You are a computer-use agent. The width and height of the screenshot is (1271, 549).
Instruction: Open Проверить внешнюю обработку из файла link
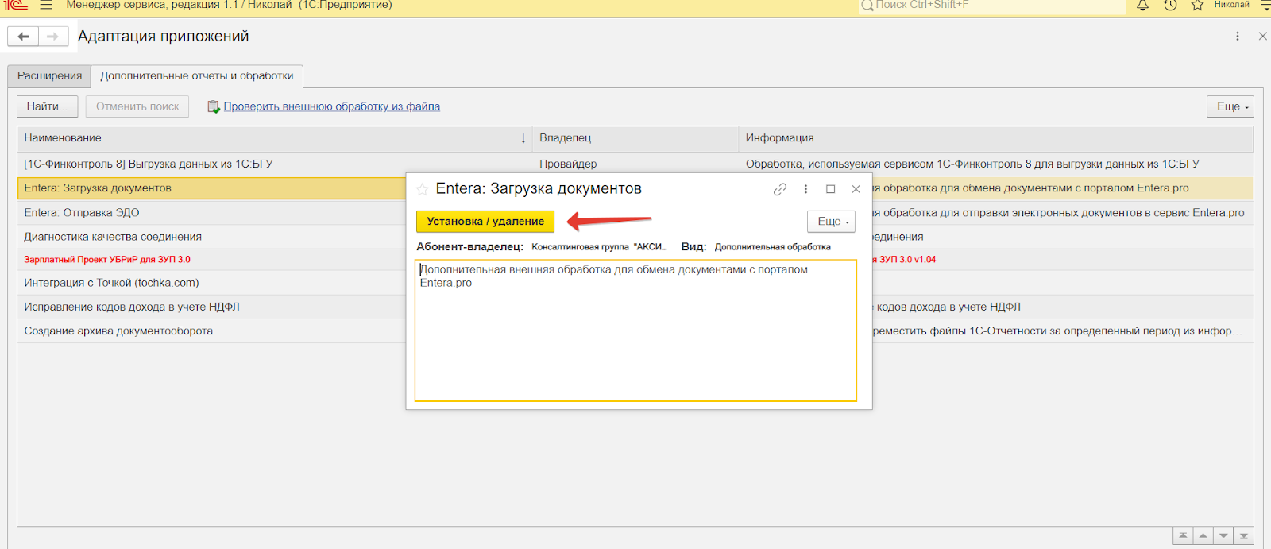point(331,106)
